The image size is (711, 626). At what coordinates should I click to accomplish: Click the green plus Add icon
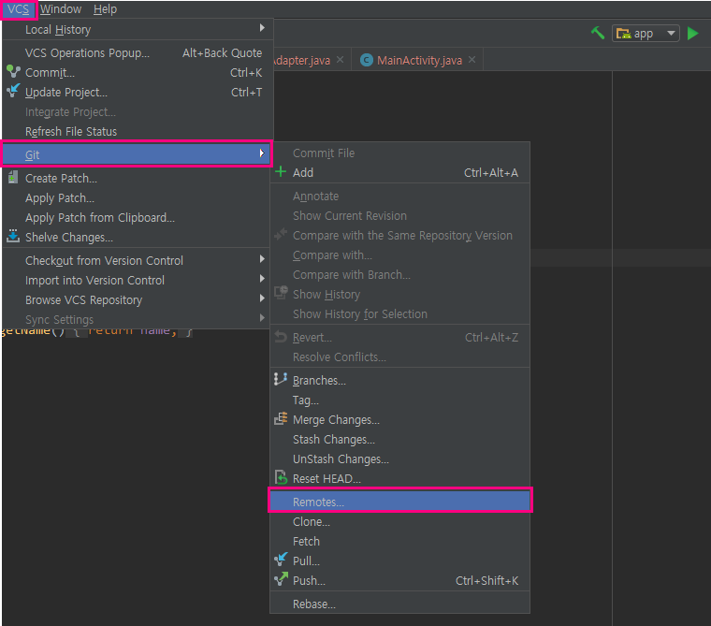coord(281,172)
